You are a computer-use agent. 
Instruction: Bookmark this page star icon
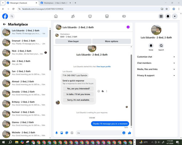click(167, 9)
